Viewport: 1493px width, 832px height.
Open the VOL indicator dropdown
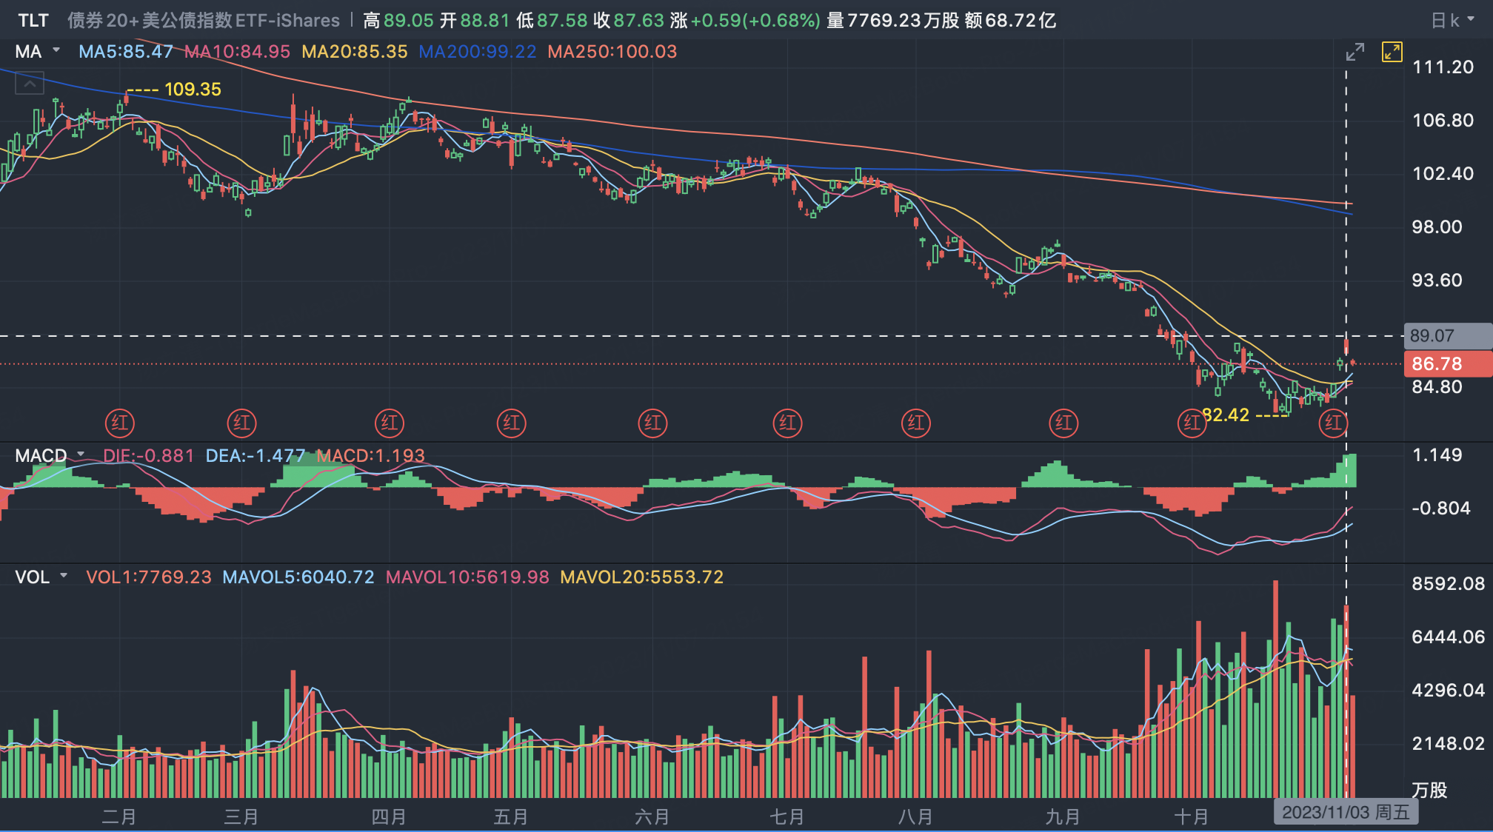pyautogui.click(x=41, y=577)
